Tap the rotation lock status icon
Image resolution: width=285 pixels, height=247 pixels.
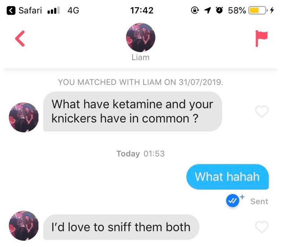(195, 10)
